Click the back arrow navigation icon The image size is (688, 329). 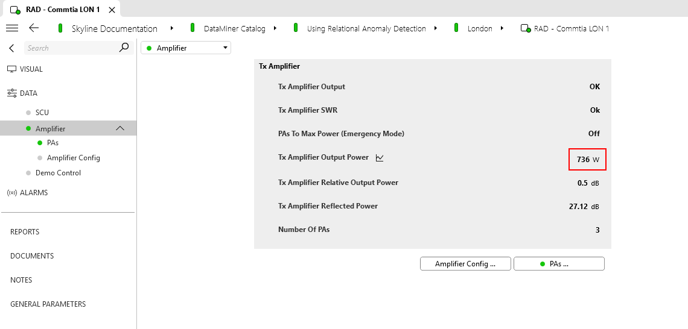click(34, 28)
